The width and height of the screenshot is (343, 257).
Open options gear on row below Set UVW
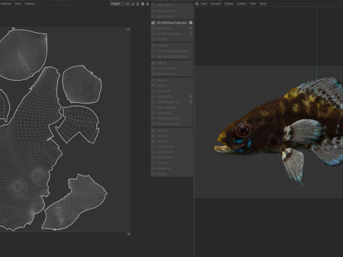click(x=191, y=29)
